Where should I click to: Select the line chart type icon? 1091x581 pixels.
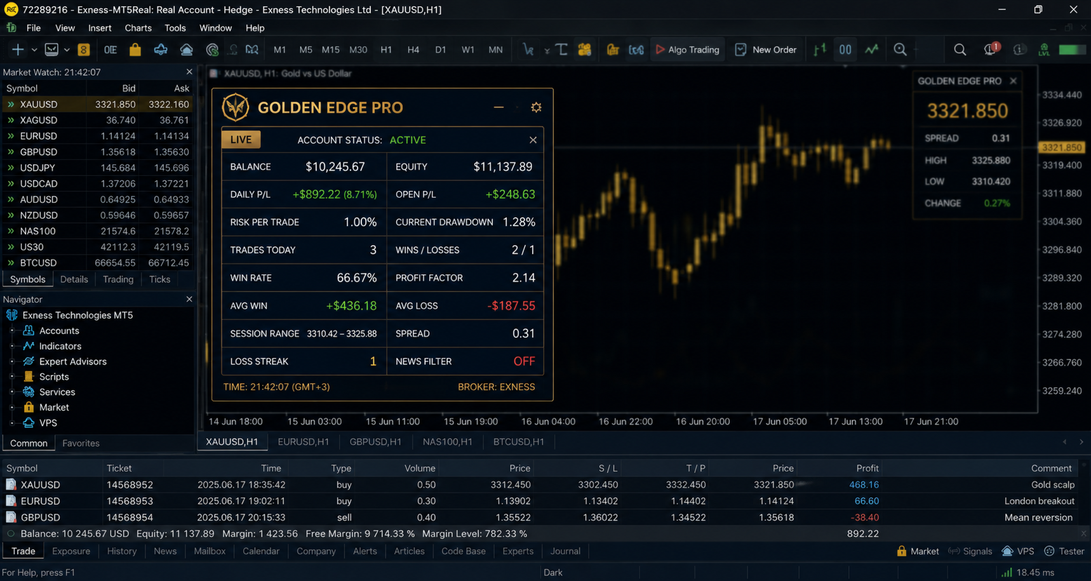(871, 50)
